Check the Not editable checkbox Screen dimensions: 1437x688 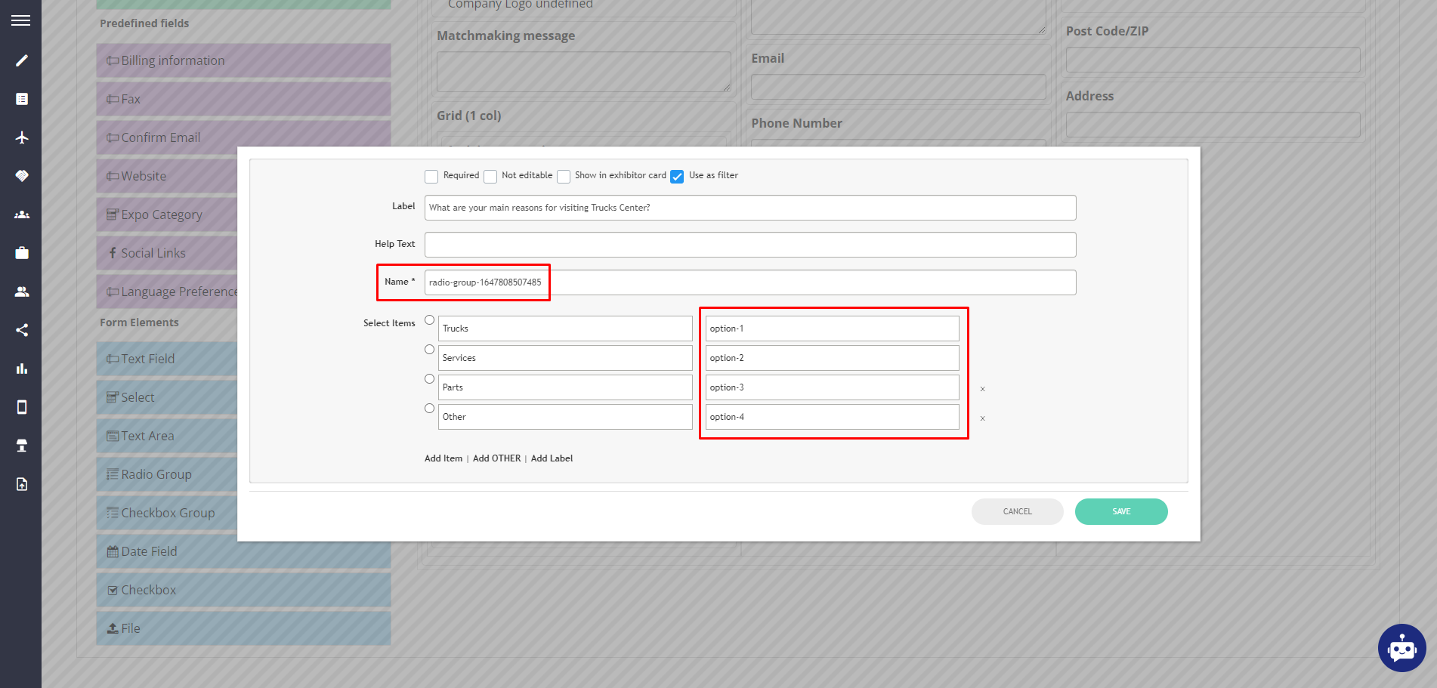pyautogui.click(x=490, y=176)
